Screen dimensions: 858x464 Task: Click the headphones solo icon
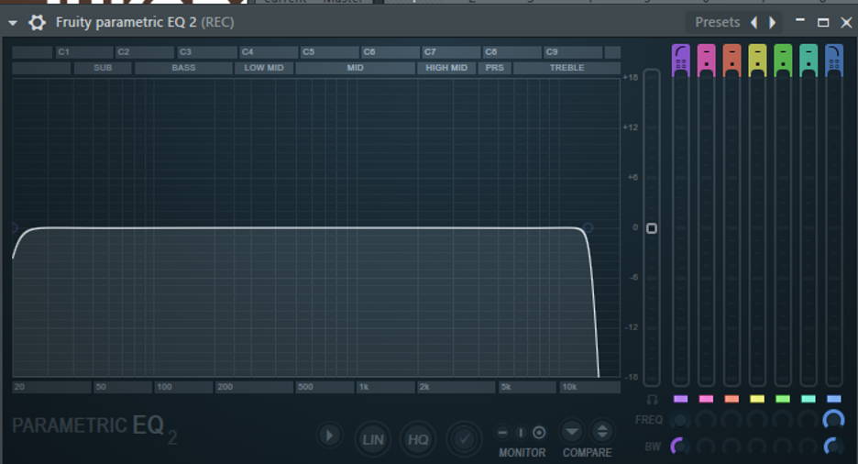652,400
